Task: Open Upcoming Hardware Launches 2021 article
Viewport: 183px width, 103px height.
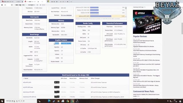Action: [x=147, y=65]
